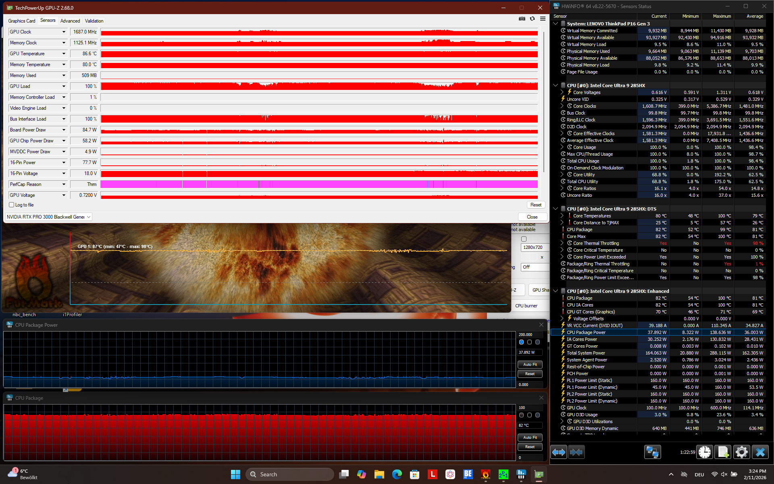Click HWiNFO start logging sheet icon
Screen dimensions: 774x484
pos(722,452)
